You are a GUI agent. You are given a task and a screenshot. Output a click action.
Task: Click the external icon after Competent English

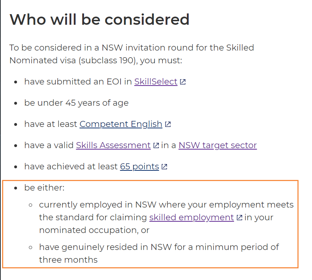[x=168, y=124]
